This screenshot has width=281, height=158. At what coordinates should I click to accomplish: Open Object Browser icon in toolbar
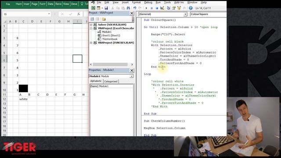pos(179,8)
